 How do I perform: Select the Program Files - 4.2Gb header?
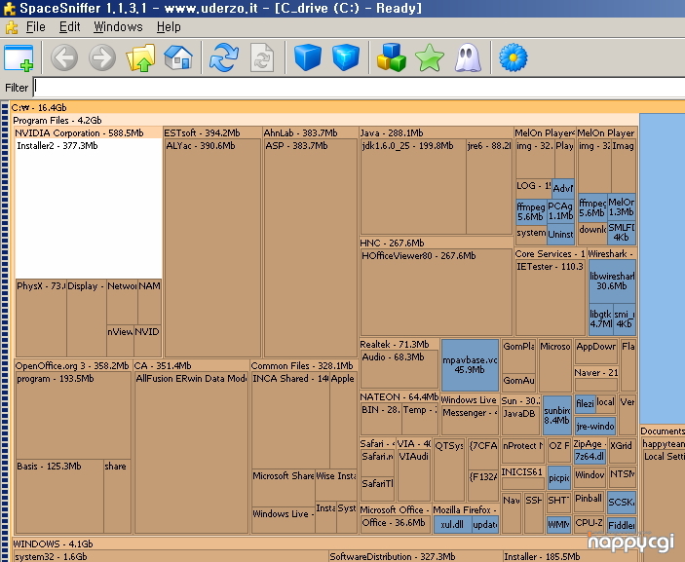click(324, 120)
